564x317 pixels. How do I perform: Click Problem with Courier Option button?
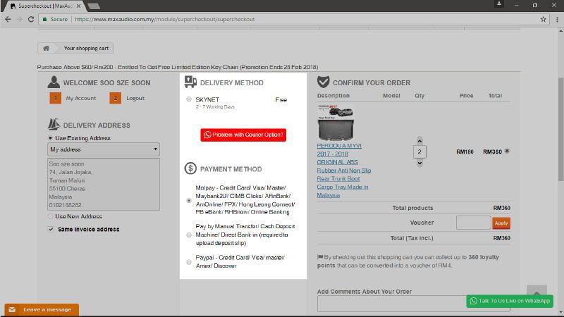pos(244,135)
